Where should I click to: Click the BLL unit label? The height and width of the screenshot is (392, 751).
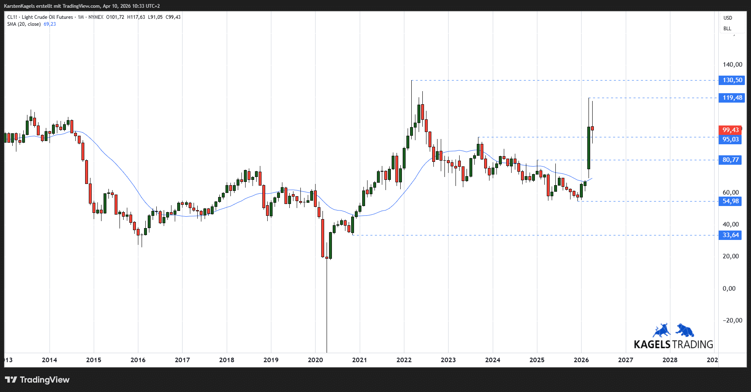click(727, 29)
